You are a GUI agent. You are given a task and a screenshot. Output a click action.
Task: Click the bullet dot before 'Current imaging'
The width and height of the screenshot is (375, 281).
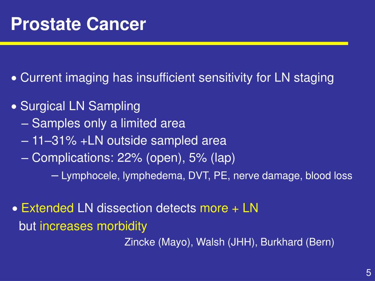coord(15,78)
